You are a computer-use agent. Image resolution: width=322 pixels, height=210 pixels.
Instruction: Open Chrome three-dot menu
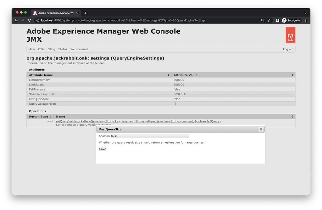coord(306,20)
